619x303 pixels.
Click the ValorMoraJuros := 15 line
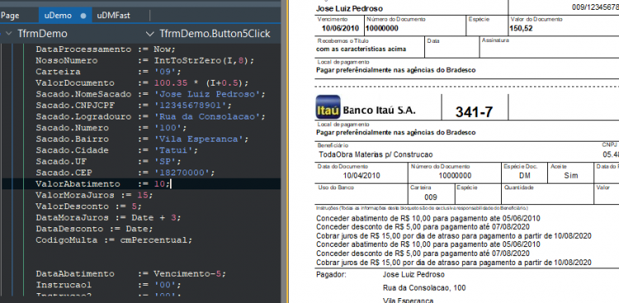click(94, 195)
